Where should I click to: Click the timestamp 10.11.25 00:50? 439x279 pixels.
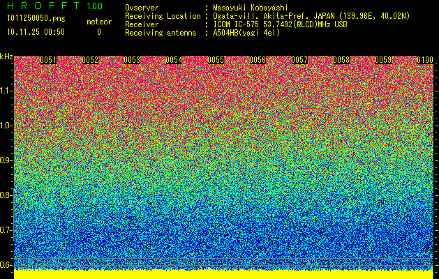[x=36, y=32]
